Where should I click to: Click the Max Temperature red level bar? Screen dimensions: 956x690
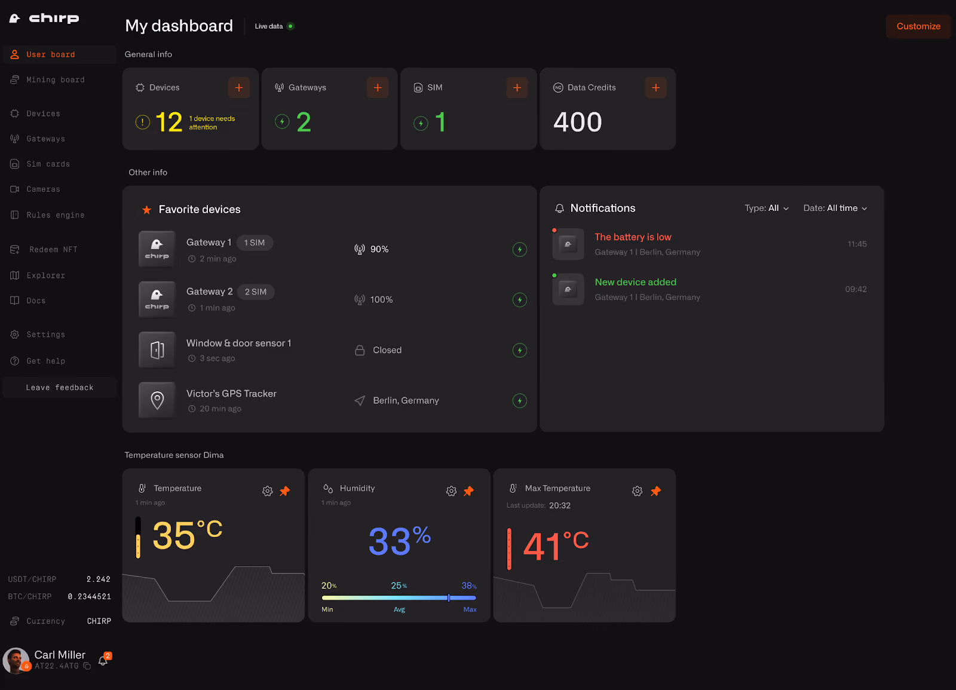pos(509,549)
